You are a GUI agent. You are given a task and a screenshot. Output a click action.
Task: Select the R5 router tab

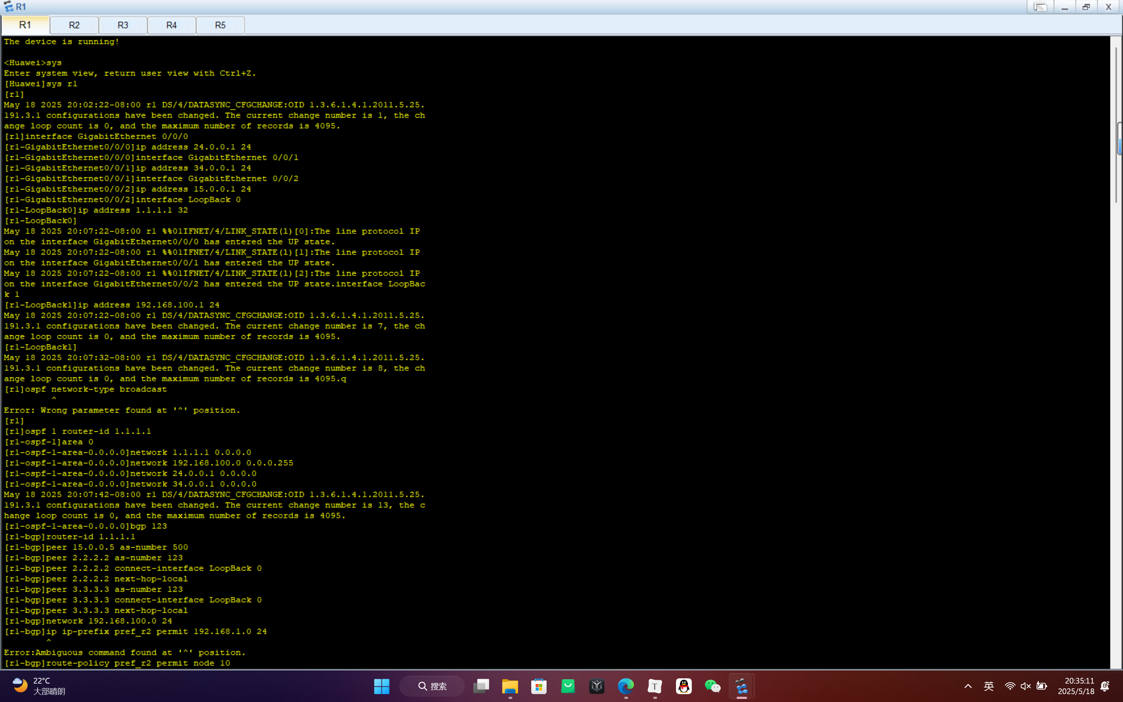pyautogui.click(x=220, y=25)
